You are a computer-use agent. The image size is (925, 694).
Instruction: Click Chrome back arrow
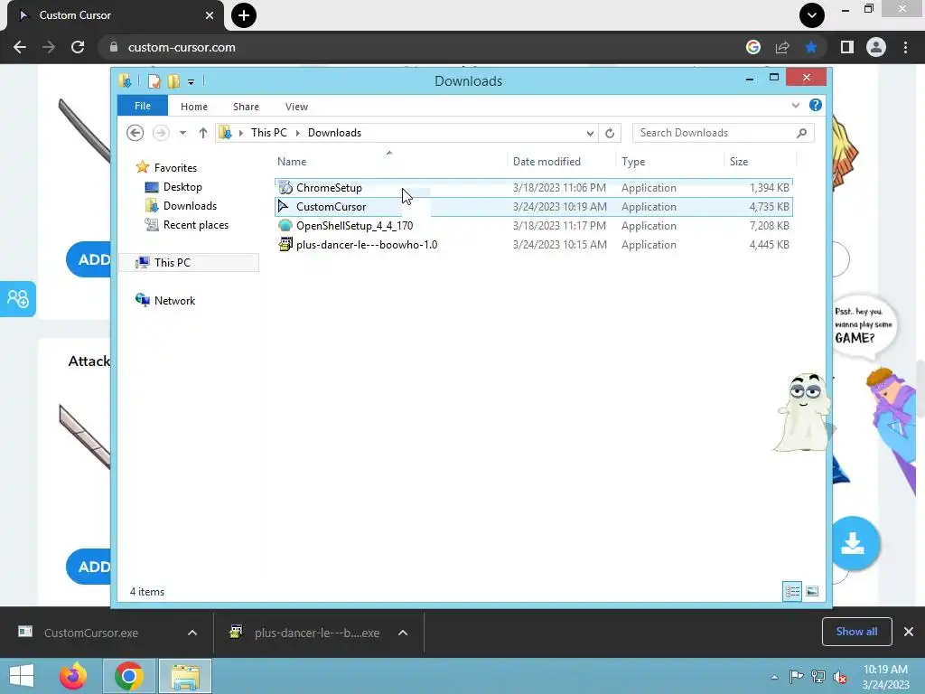tap(20, 47)
